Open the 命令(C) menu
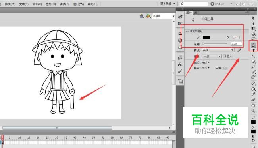Viewport: 258px width, 148px height. [37, 4]
